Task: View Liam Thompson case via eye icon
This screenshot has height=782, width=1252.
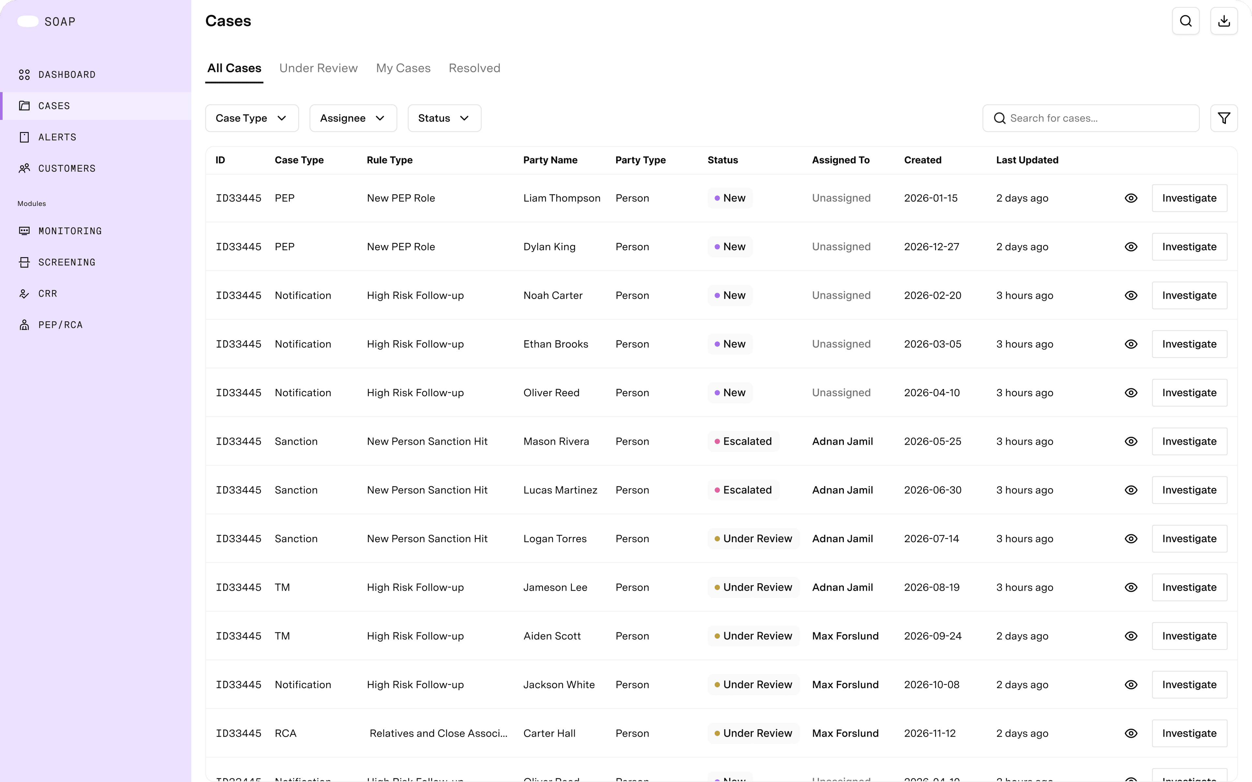Action: [x=1131, y=199]
